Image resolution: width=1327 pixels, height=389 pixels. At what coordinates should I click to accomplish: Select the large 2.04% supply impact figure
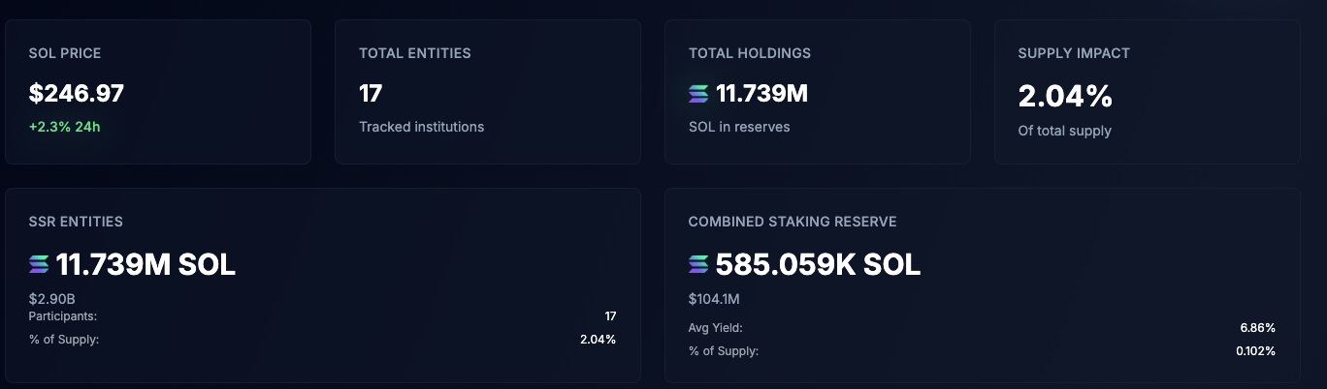coord(1064,96)
